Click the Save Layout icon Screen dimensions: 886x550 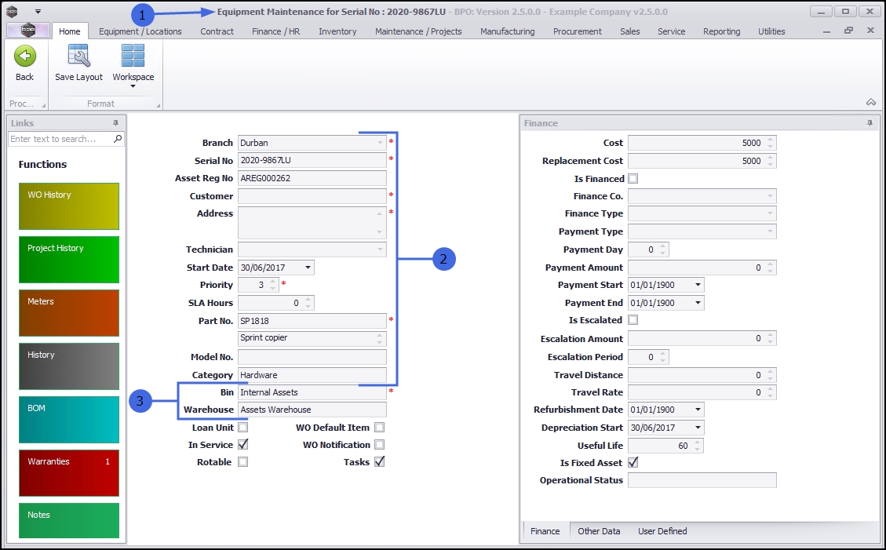(78, 56)
